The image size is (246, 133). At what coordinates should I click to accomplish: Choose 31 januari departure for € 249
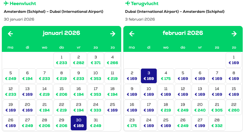coord(96,123)
